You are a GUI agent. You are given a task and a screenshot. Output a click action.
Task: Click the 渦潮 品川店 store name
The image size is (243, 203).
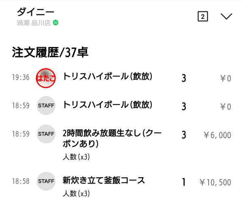(x=34, y=23)
